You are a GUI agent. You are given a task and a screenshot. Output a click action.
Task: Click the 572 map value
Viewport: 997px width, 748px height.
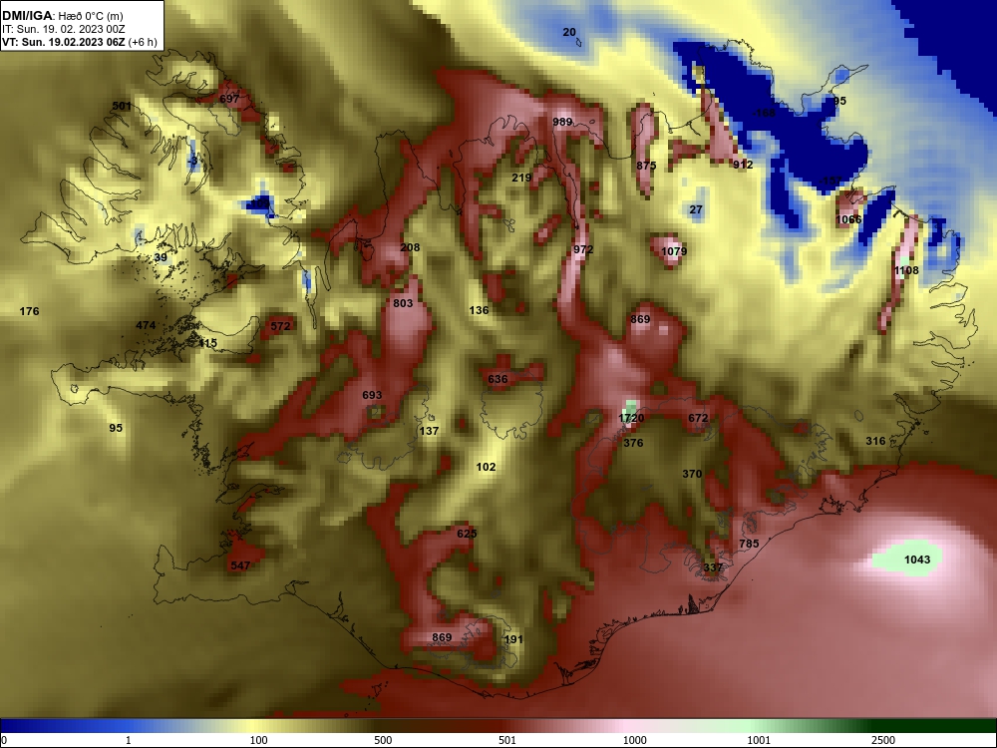pyautogui.click(x=280, y=326)
